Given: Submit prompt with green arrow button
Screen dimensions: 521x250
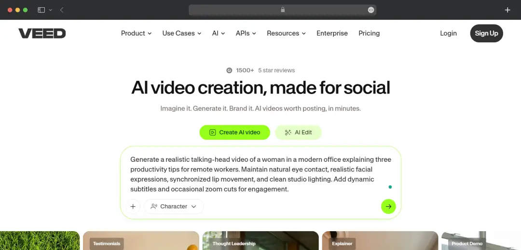Looking at the screenshot, I should pos(388,206).
